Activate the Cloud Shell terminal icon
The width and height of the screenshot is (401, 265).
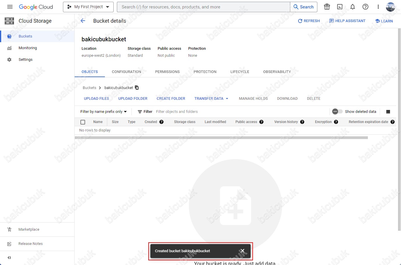coord(340,7)
